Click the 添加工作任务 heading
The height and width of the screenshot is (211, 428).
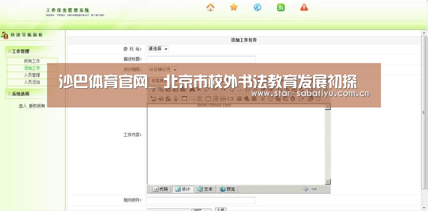[244, 40]
